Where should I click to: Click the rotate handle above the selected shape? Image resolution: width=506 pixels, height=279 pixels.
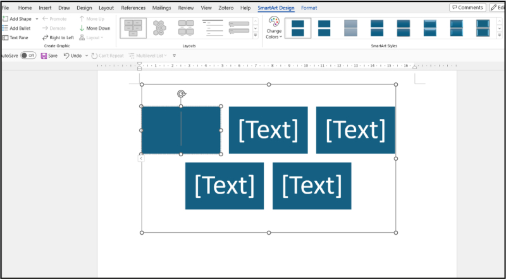pos(182,94)
